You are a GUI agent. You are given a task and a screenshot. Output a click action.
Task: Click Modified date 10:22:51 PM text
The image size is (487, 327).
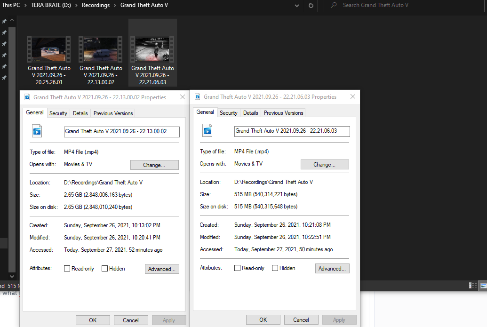(282, 237)
